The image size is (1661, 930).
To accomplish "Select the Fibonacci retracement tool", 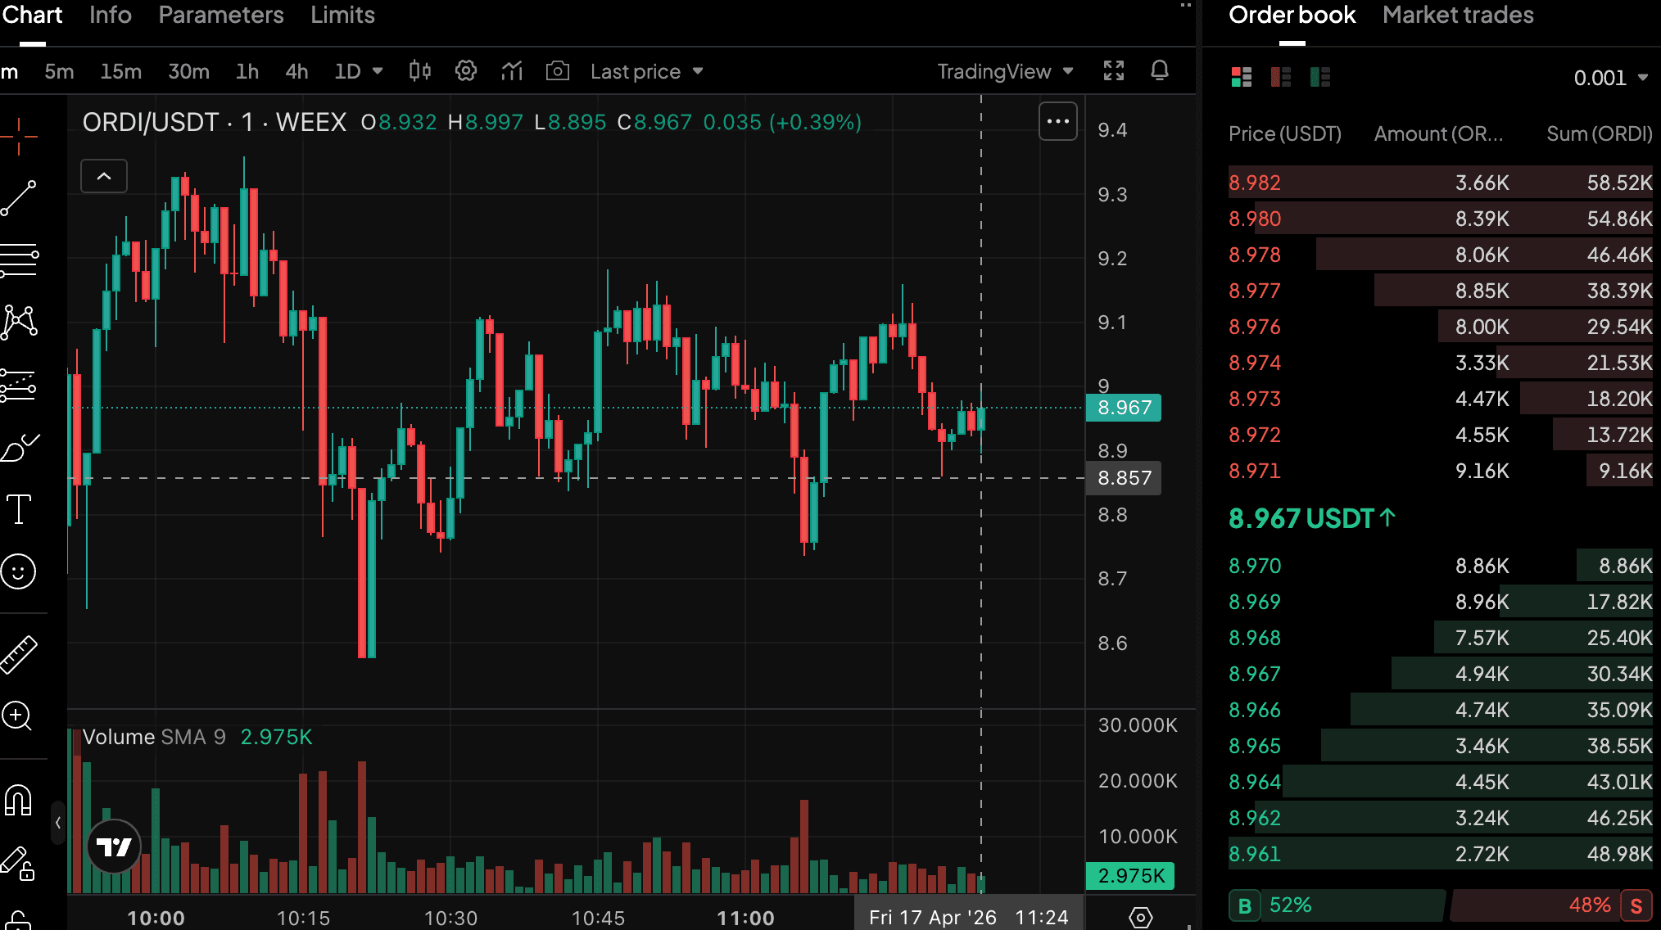I will click(x=18, y=260).
